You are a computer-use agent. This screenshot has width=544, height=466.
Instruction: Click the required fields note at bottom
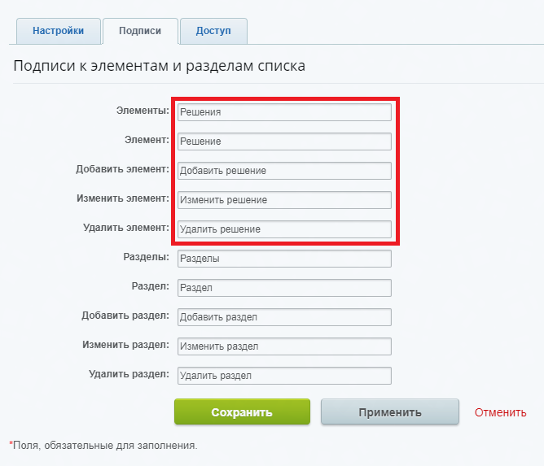[103, 445]
